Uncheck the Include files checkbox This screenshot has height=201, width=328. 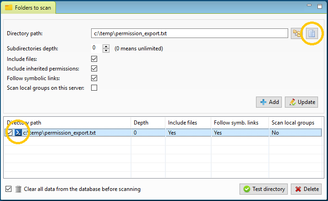(94, 59)
